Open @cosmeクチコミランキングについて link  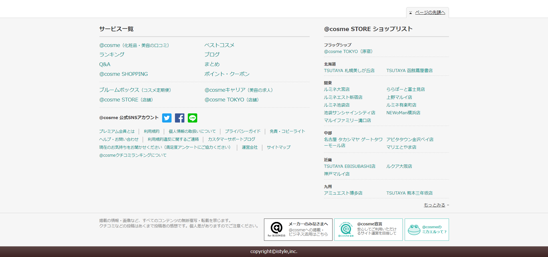coord(133,155)
